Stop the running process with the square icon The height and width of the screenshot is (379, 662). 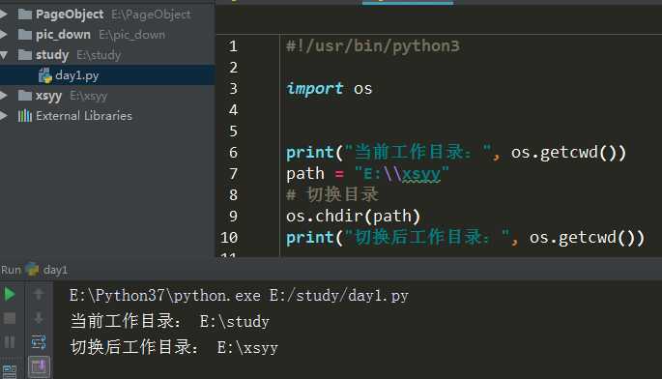click(x=10, y=318)
